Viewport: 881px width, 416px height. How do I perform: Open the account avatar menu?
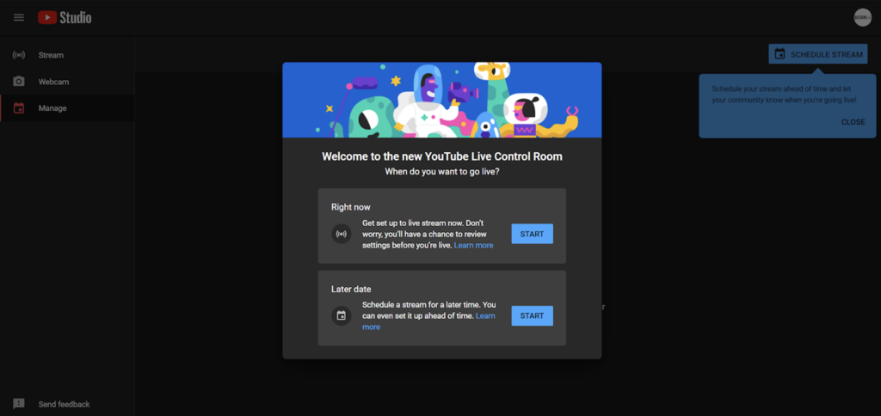tap(862, 17)
